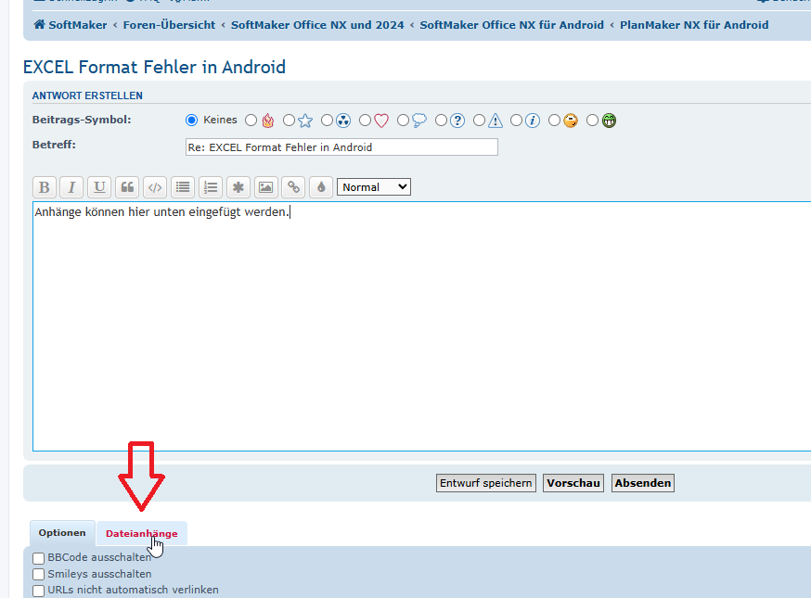Enable 'BBCode ausschalten' checkbox
The height and width of the screenshot is (598, 811).
[x=39, y=558]
